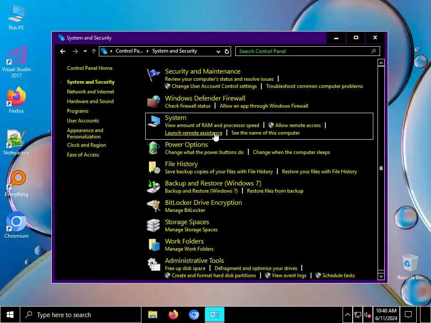Open Manage BitLocker link
The image size is (431, 323).
click(185, 210)
